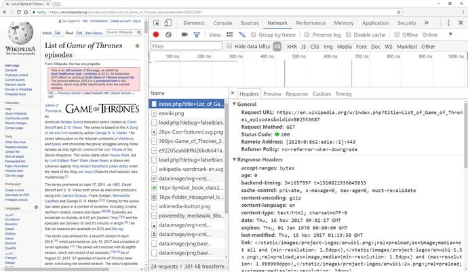Image resolution: width=468 pixels, height=272 pixels.
Task: Reload the page with the refresh icon
Action: (19, 12)
